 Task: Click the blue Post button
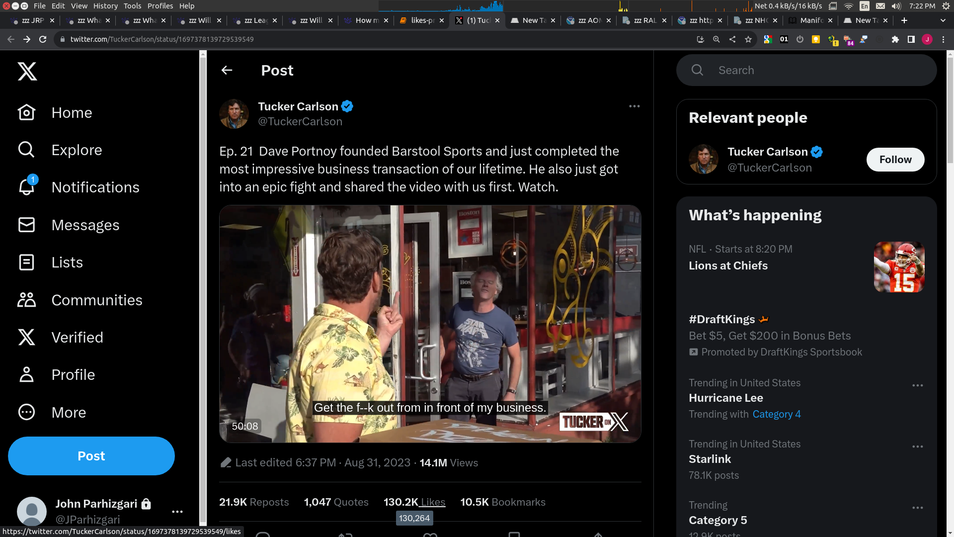coord(91,456)
